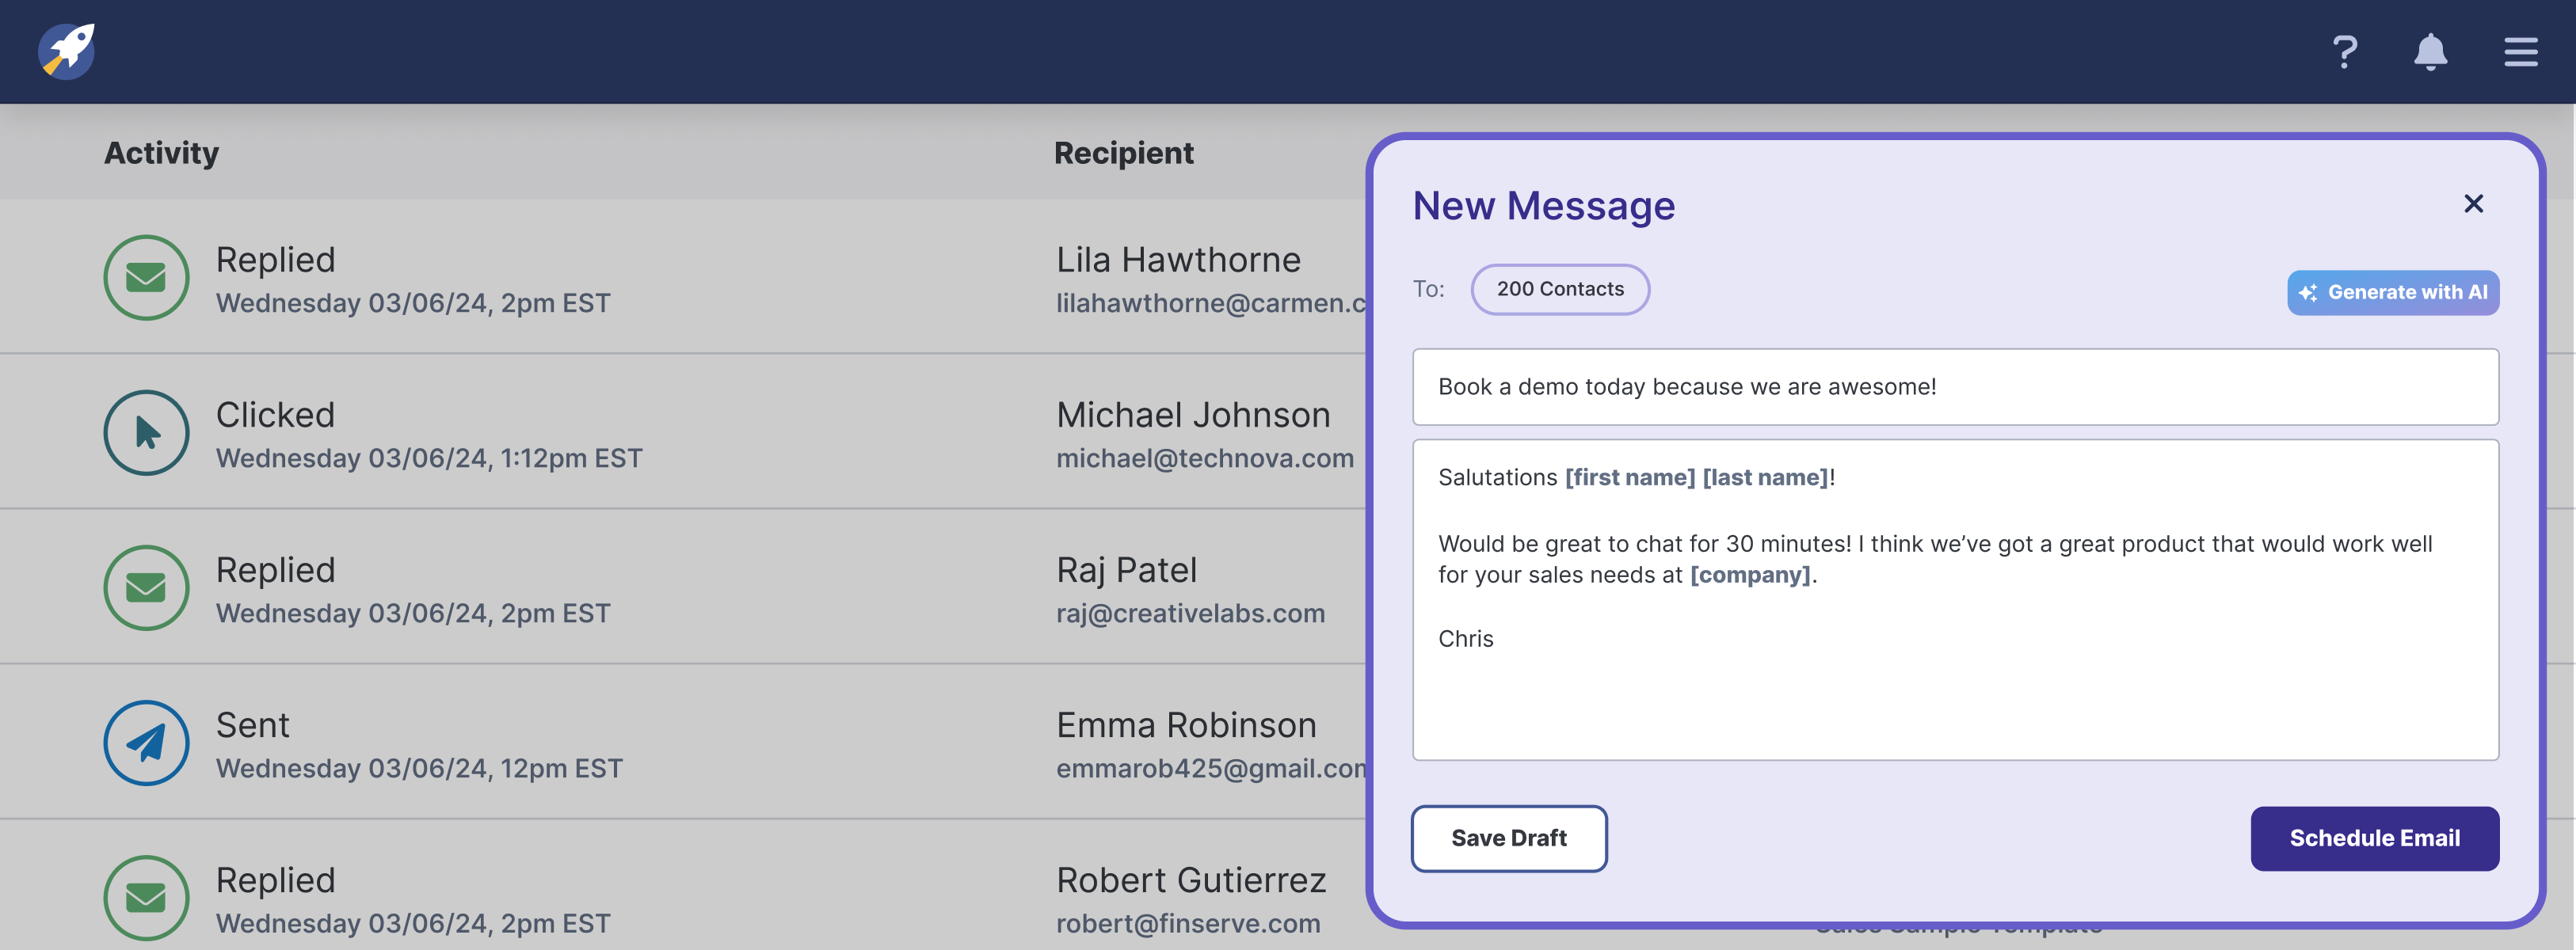This screenshot has height=950, width=2576.
Task: Click the Replied envelope icon for Lila Hawthorne
Action: 146,278
